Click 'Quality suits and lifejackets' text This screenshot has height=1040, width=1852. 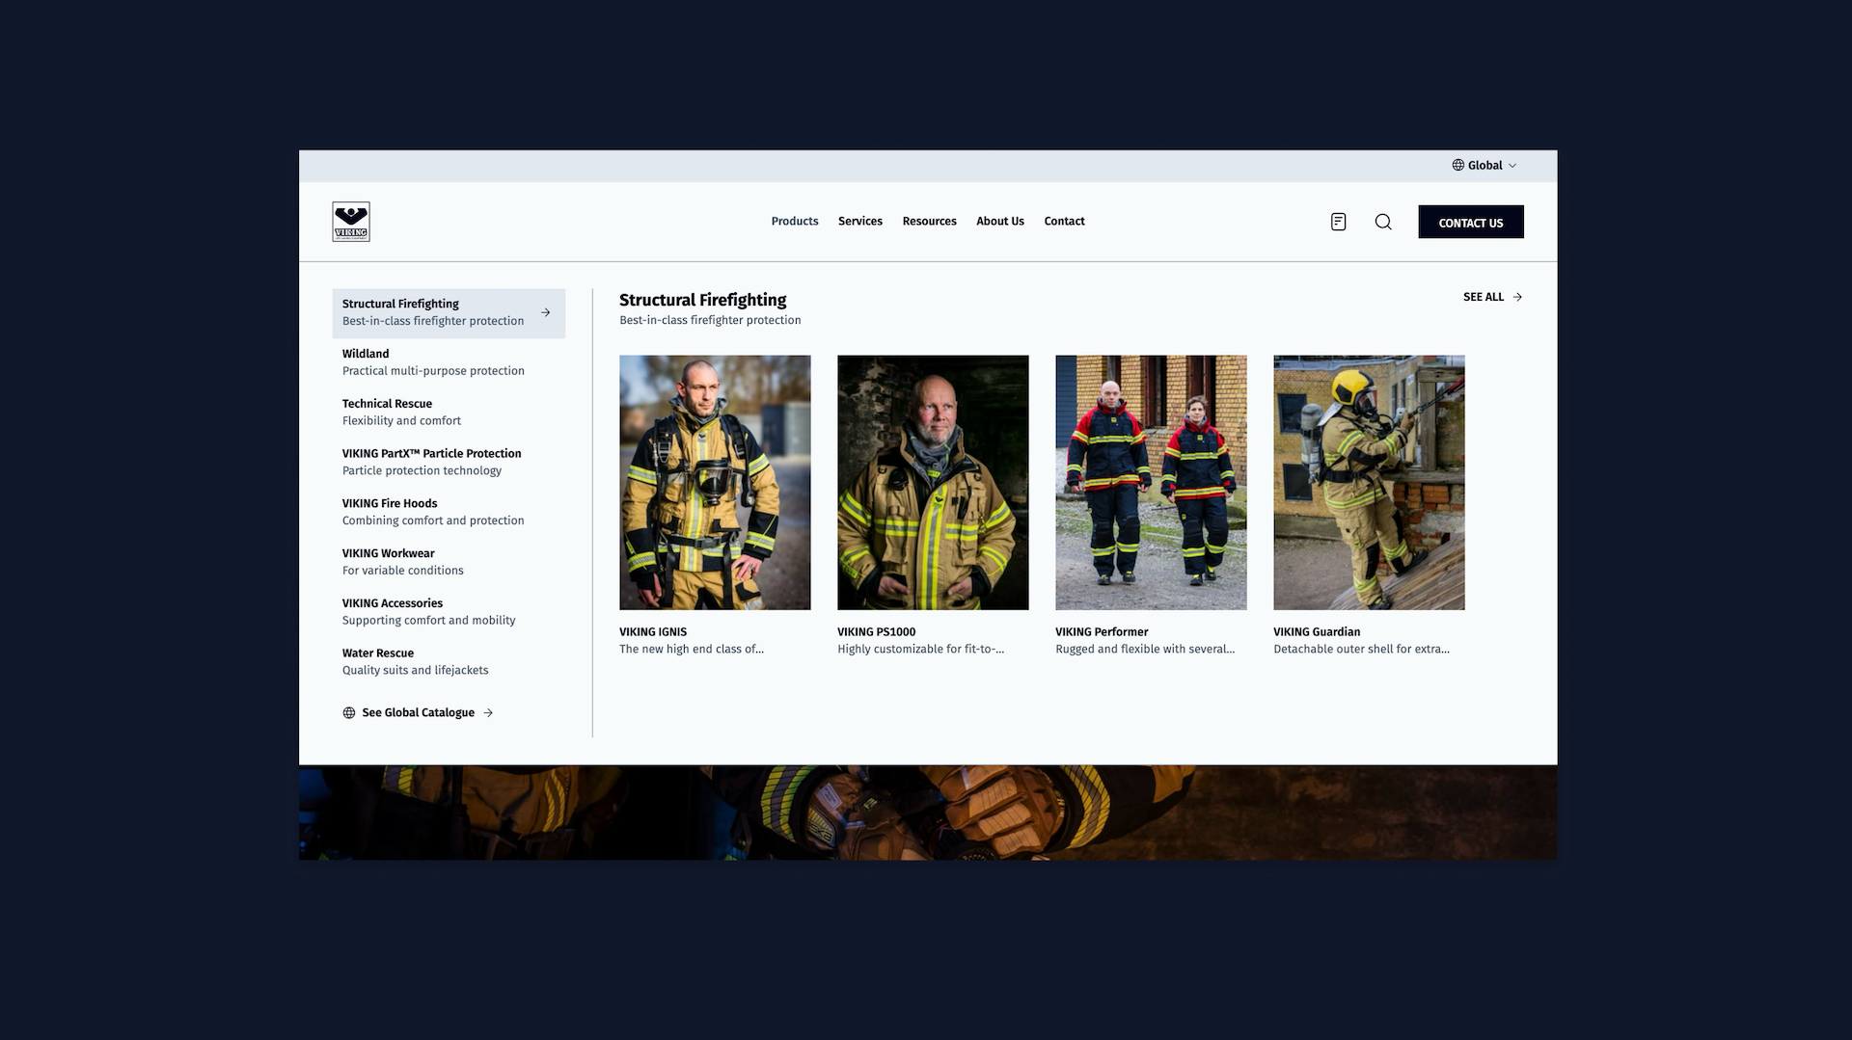coord(415,671)
